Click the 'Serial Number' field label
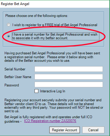Image resolution: width=110 pixels, height=136 pixels. tap(15, 69)
